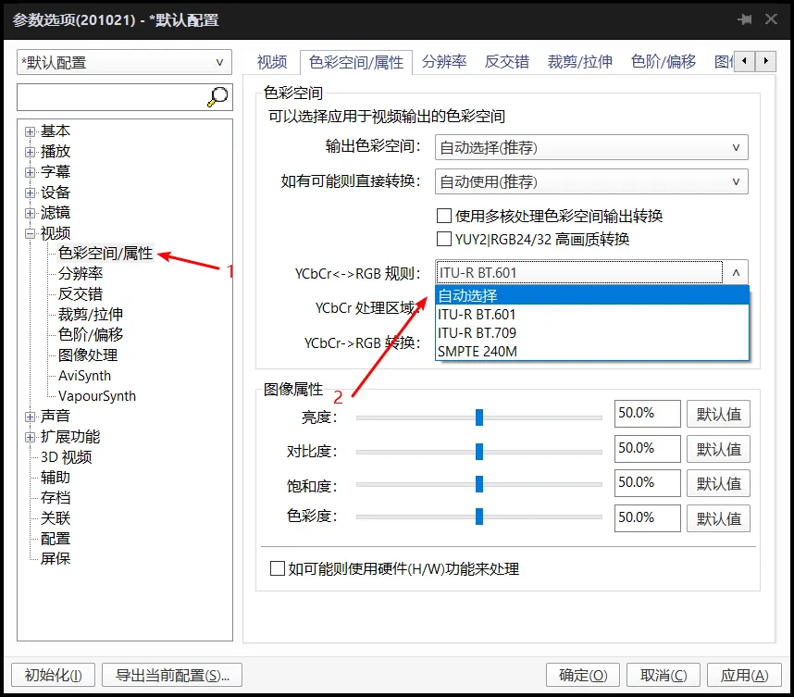Open the 色阶/偏移 tab
Viewport: 794px width, 697px height.
coord(663,62)
